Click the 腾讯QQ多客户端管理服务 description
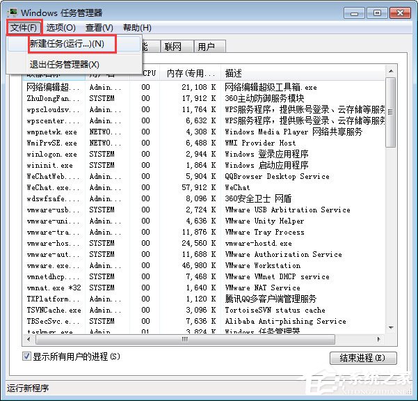The image size is (418, 401). point(271,299)
